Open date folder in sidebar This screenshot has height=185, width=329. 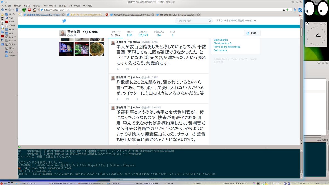10,33
